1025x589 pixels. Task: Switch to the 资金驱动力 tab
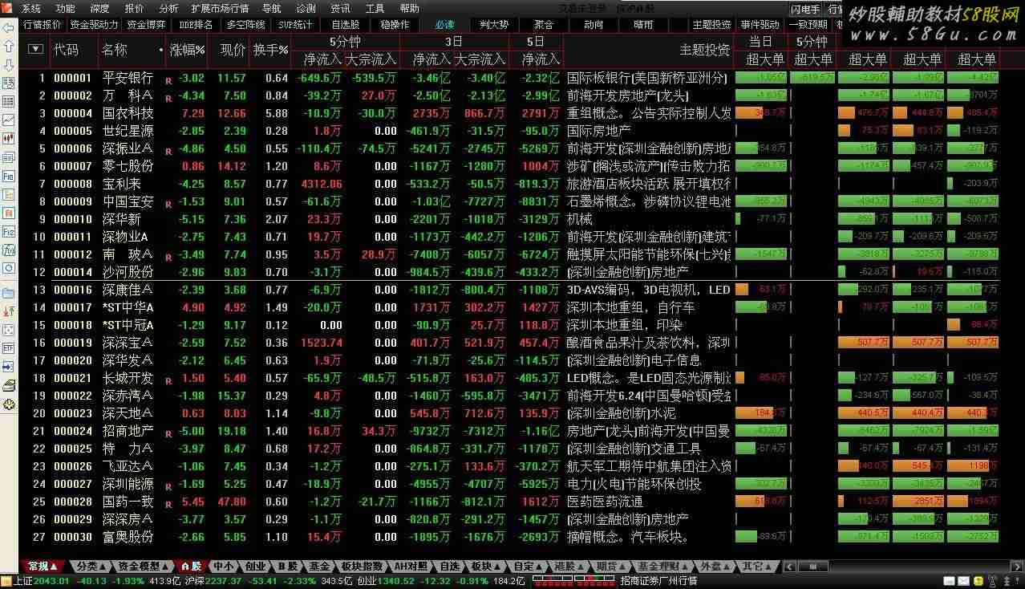[94, 25]
